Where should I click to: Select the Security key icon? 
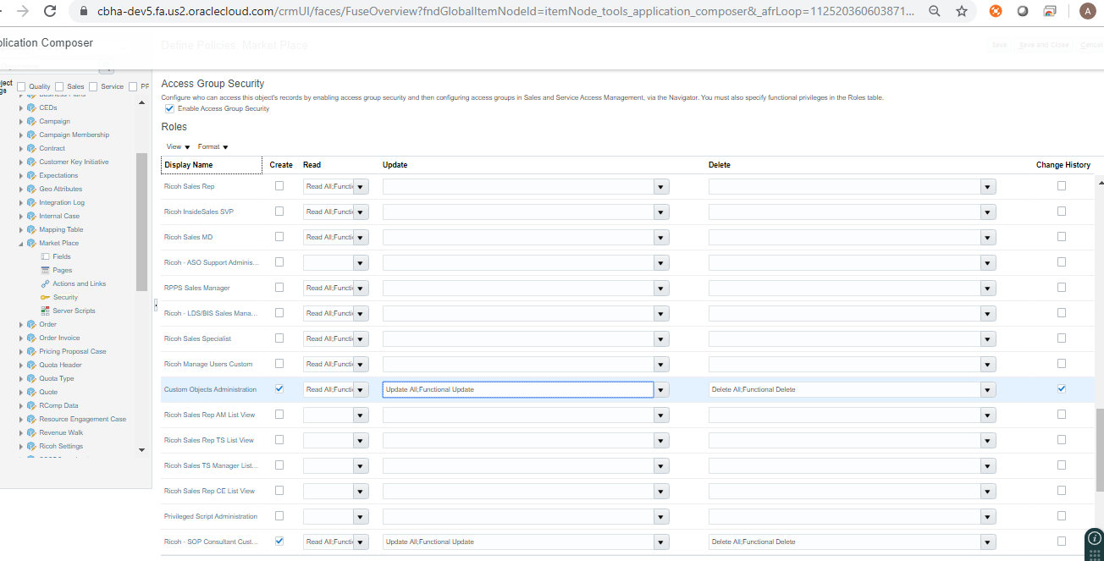[x=45, y=297]
